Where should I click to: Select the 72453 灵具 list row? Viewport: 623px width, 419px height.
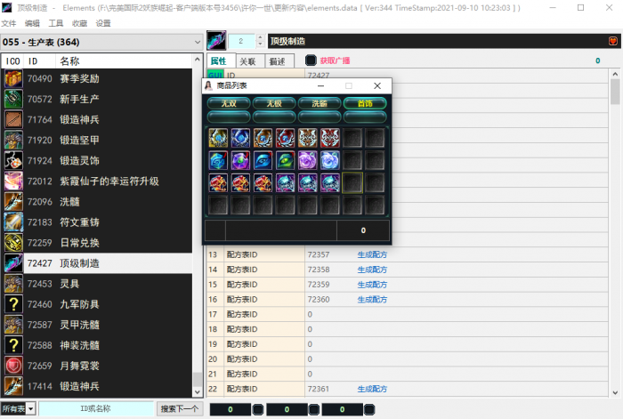(98, 284)
